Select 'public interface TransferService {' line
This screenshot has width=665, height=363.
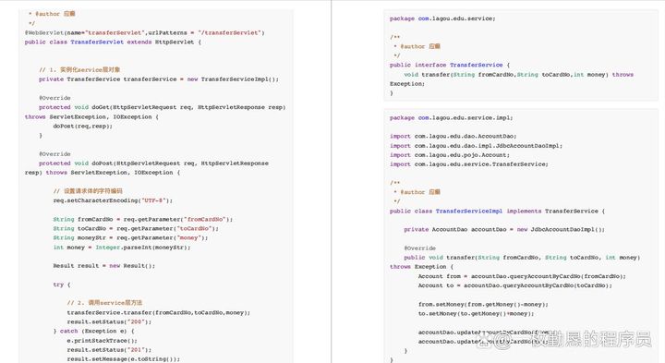pos(450,65)
